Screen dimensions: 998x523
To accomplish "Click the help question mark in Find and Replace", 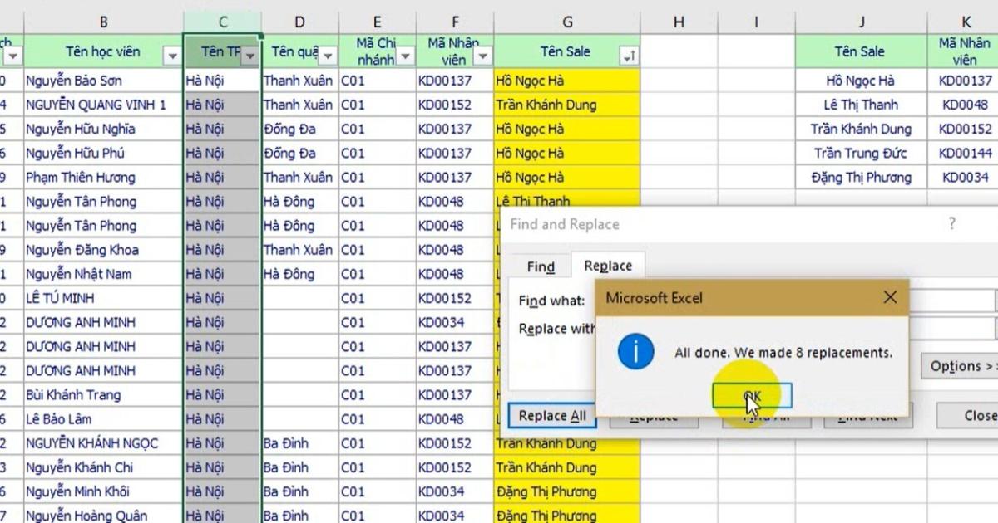I will (950, 224).
